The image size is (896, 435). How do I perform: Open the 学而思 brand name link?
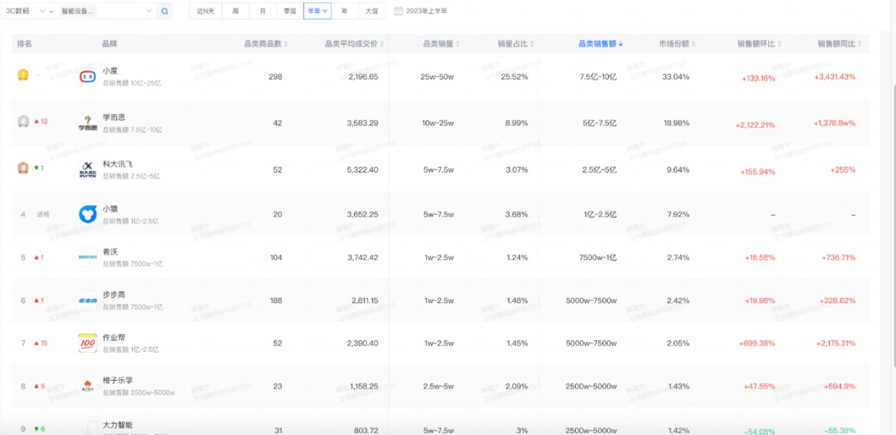(x=114, y=118)
